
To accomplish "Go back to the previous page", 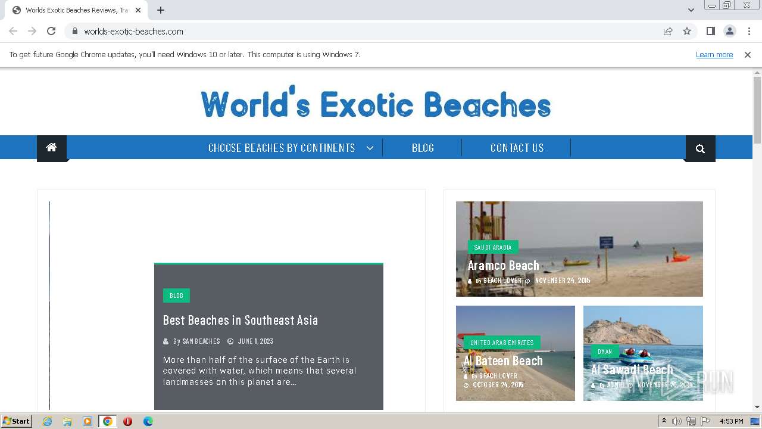I will click(13, 31).
